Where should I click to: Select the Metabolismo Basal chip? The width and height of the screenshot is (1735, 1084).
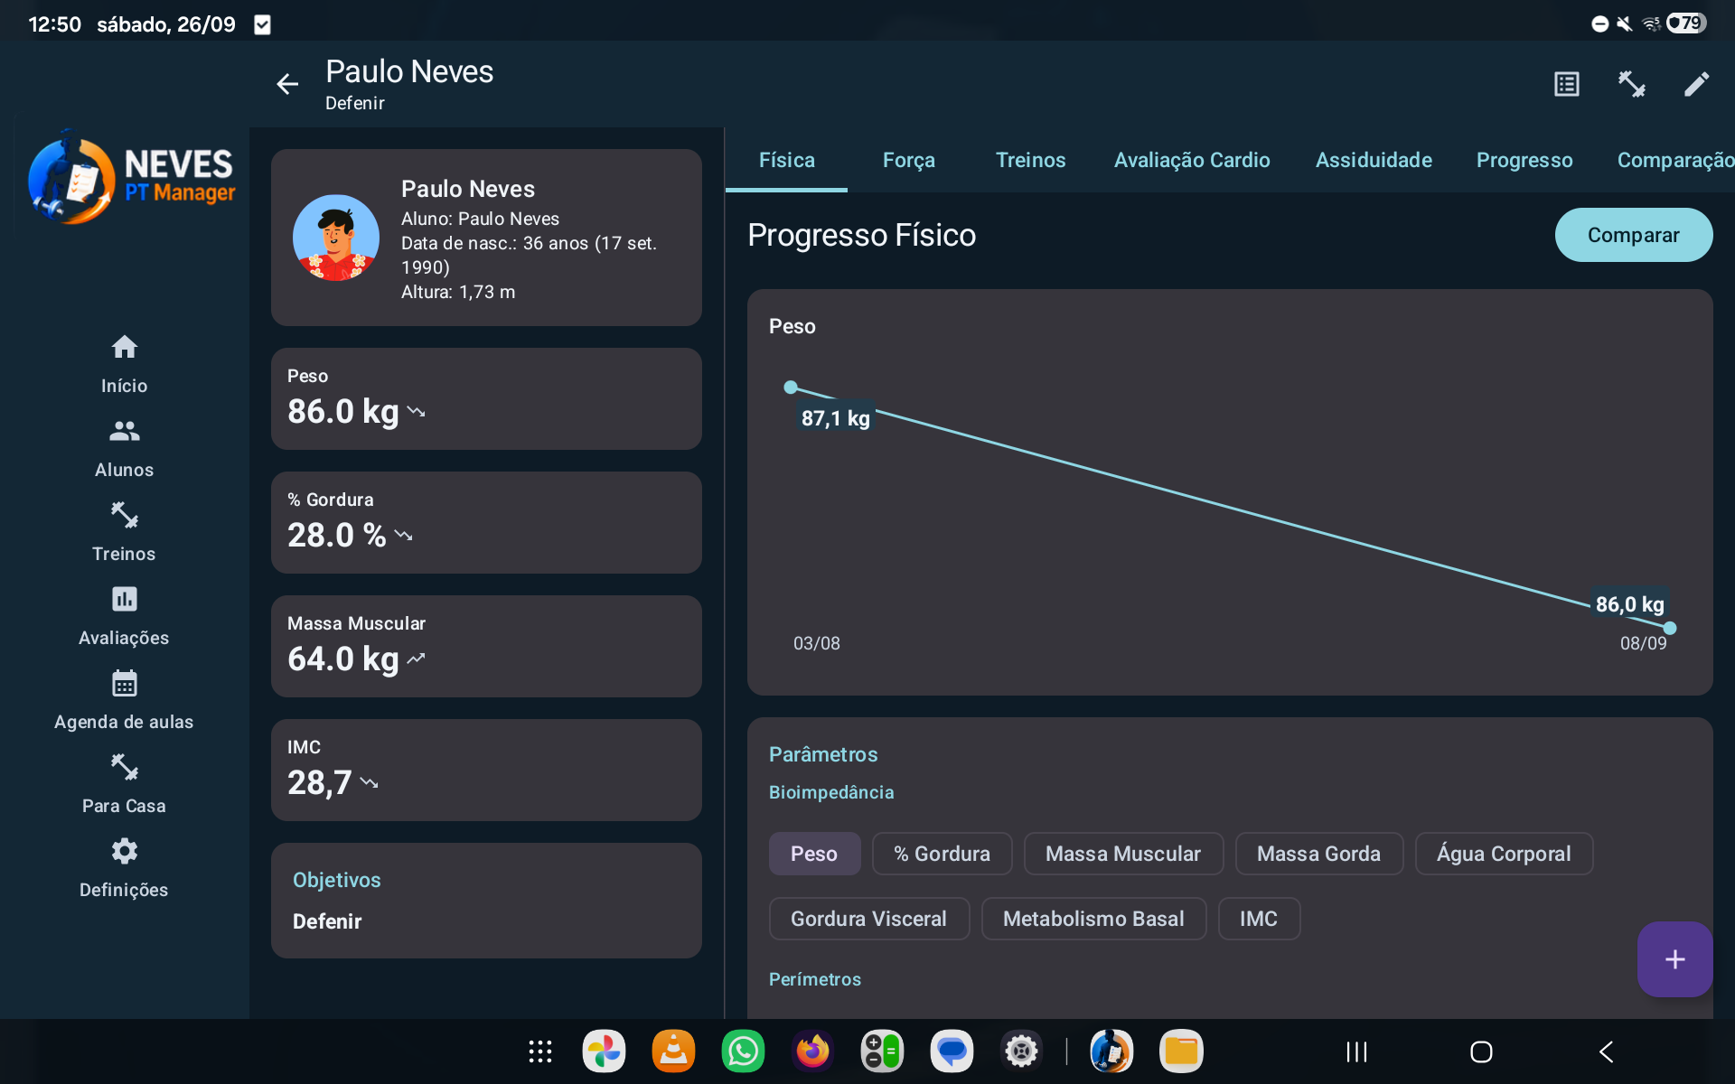click(x=1093, y=919)
